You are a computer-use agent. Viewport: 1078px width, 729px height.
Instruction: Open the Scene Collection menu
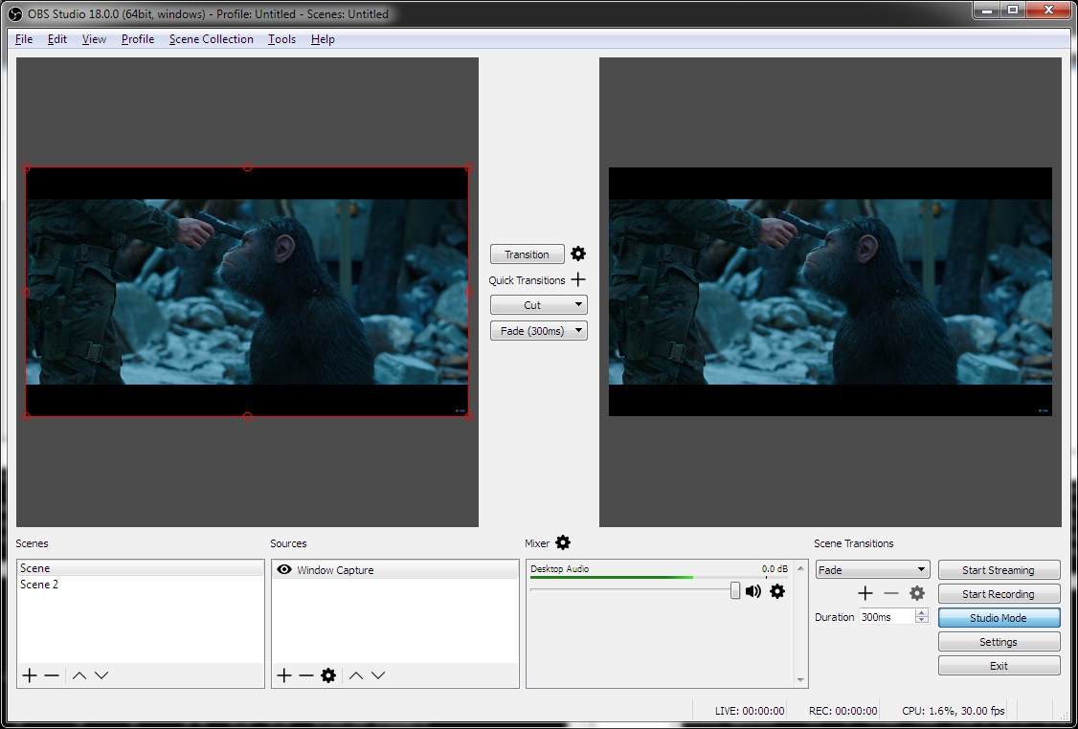pyautogui.click(x=211, y=39)
